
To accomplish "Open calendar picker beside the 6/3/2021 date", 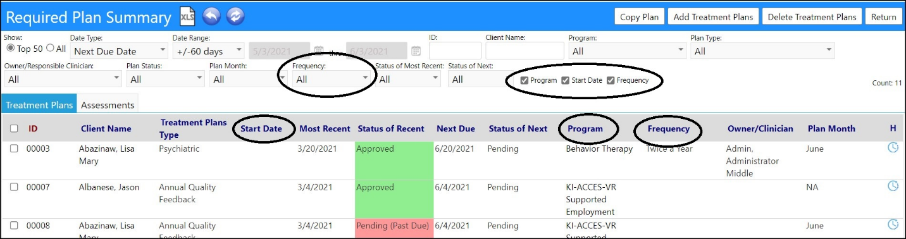I will pyautogui.click(x=416, y=51).
